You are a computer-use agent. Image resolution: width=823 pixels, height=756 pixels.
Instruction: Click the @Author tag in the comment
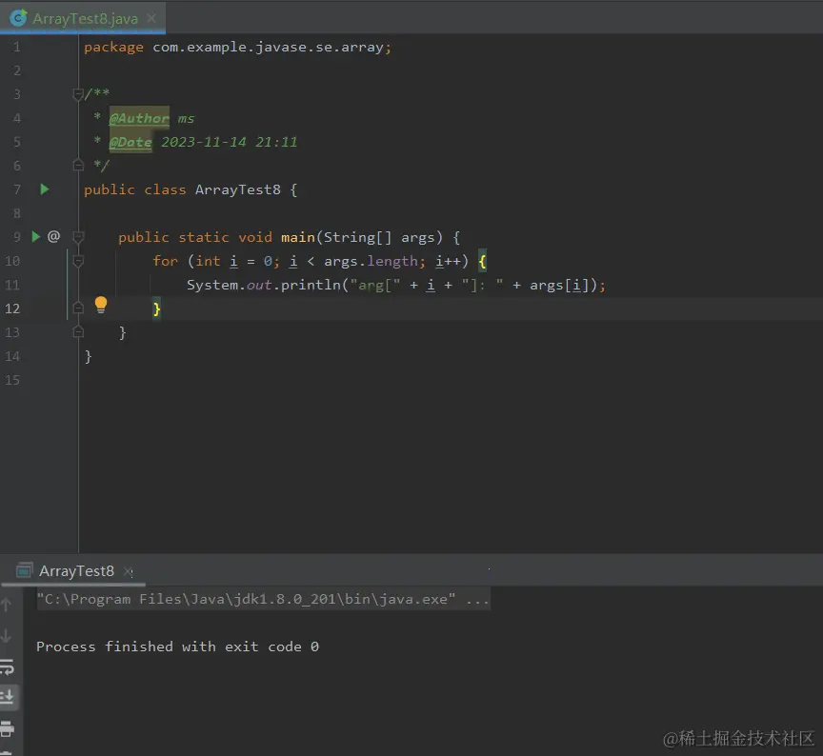139,119
